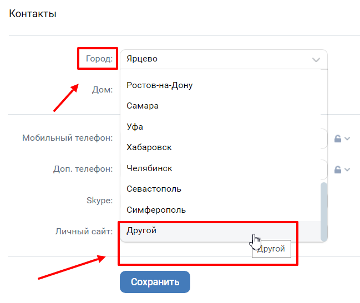Click the city list scrollbar thumb

pyautogui.click(x=324, y=210)
